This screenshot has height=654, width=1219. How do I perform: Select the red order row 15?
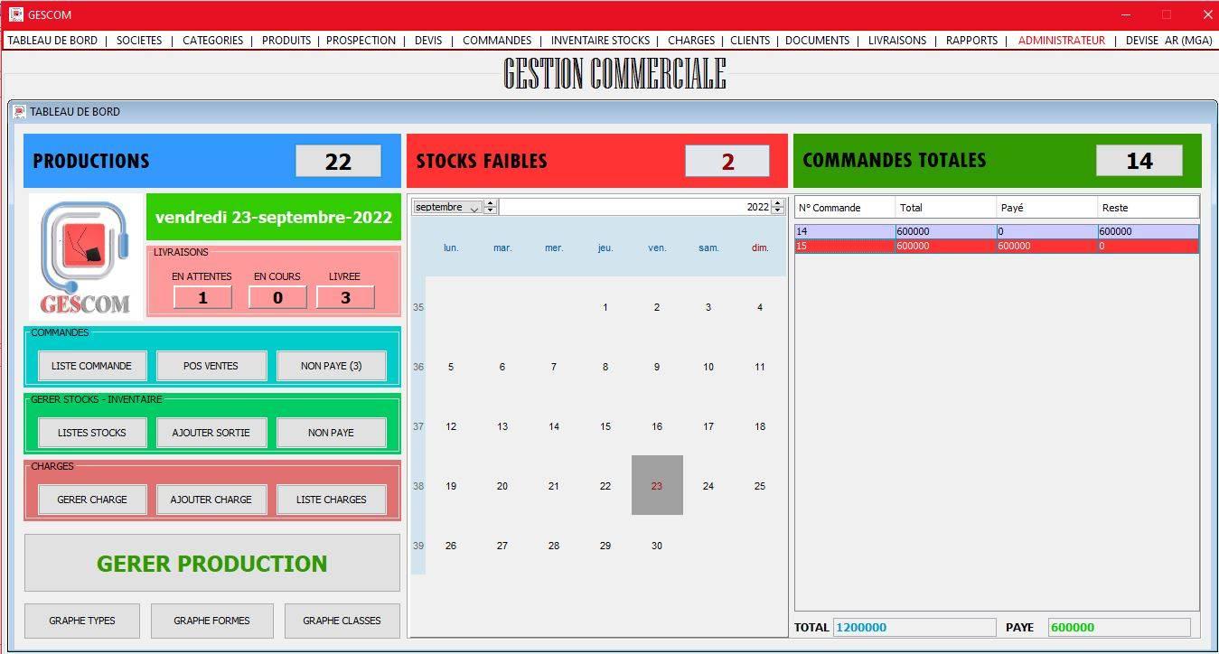click(997, 246)
